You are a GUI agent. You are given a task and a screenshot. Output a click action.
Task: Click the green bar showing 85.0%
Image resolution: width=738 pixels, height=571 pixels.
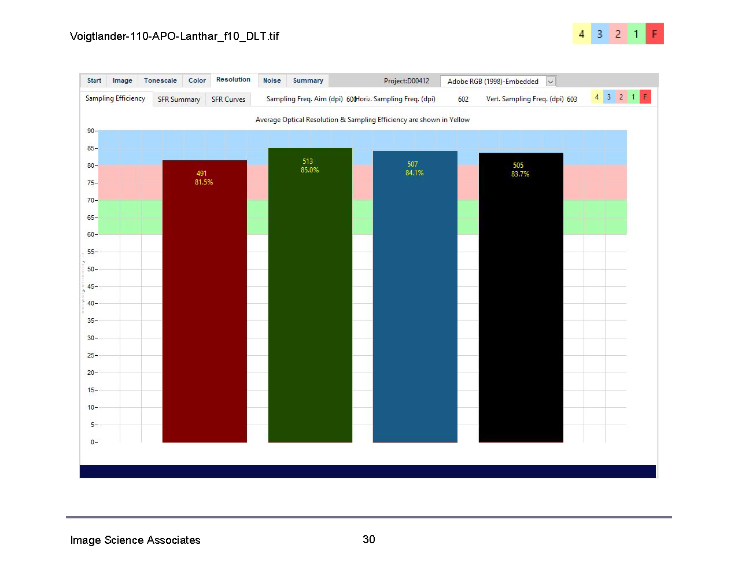click(x=310, y=295)
